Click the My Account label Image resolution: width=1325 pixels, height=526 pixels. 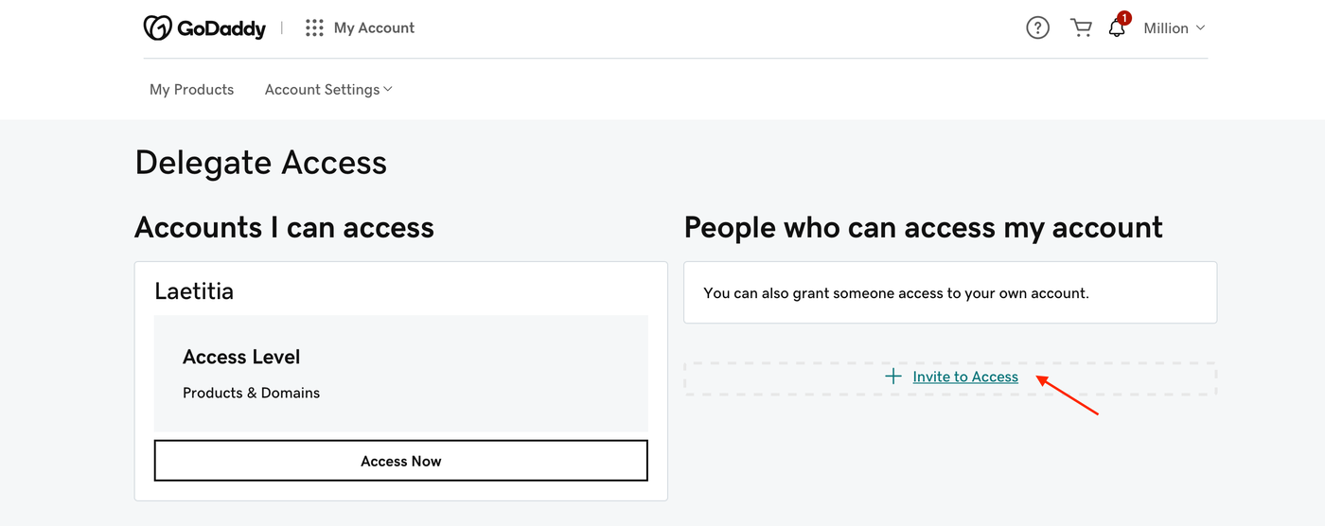(x=374, y=28)
